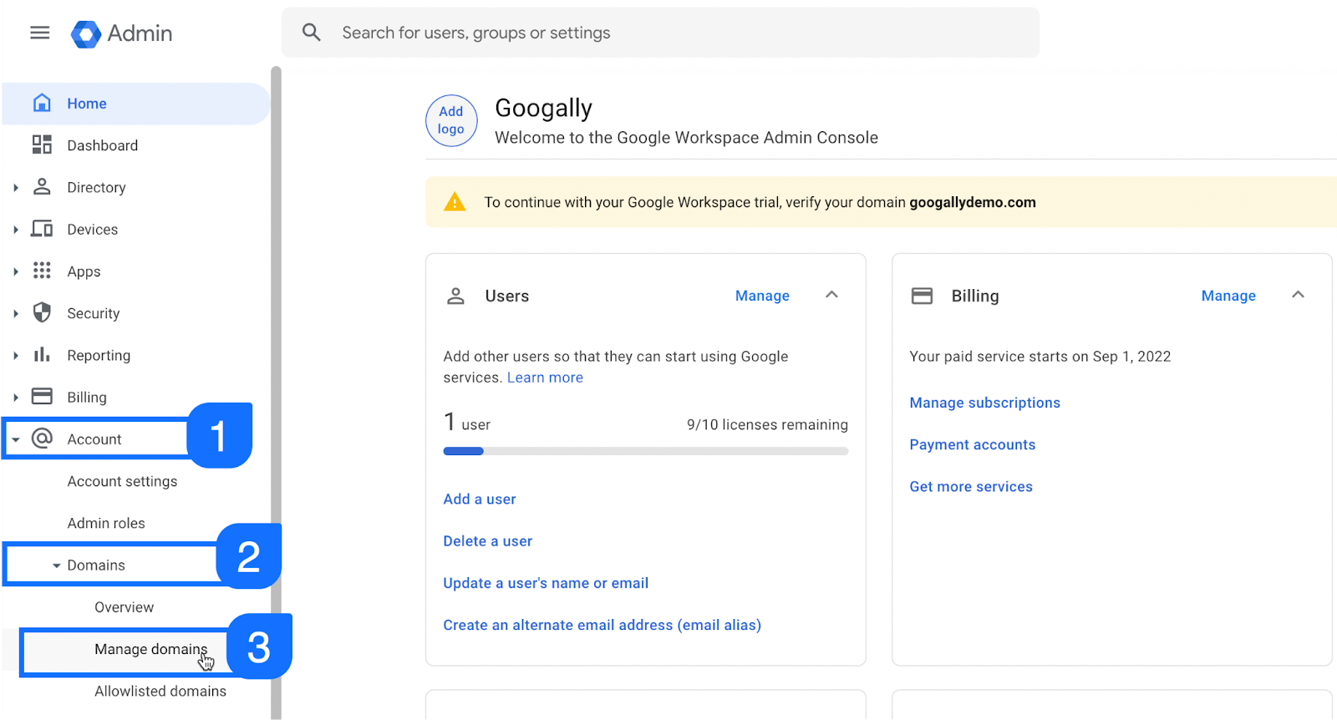1337x720 pixels.
Task: Open the Learn more link
Action: [x=545, y=378]
